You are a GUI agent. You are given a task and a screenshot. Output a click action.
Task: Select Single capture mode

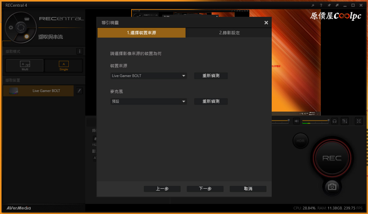(x=64, y=65)
